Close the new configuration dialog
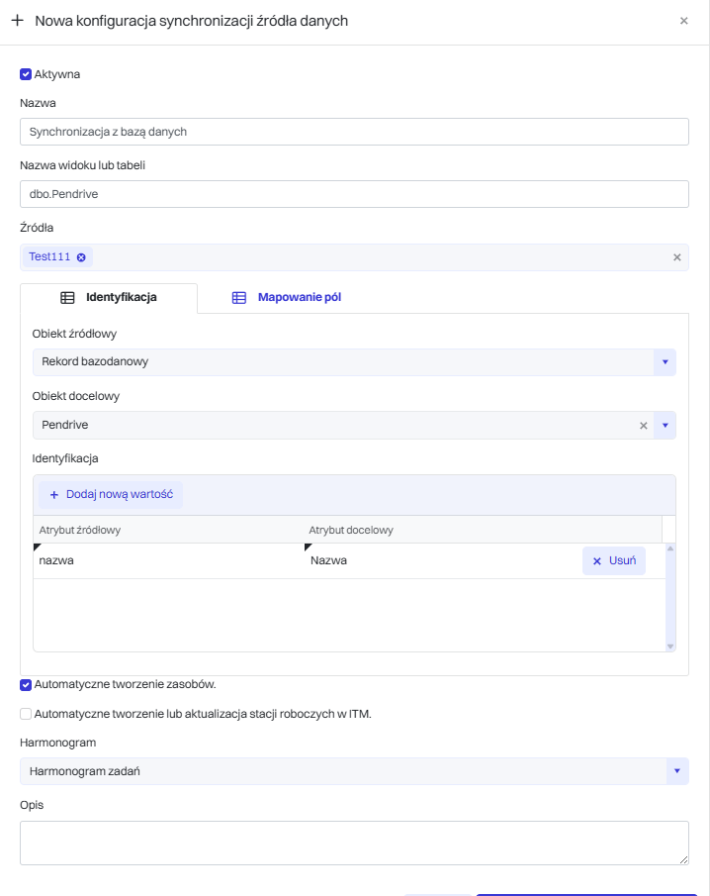The image size is (710, 896). point(683,21)
